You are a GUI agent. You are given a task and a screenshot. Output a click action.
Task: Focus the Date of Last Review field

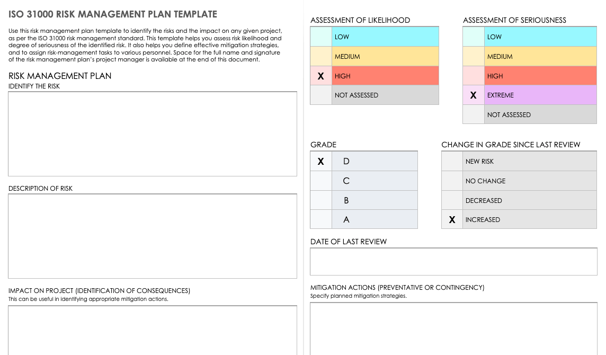pyautogui.click(x=453, y=262)
